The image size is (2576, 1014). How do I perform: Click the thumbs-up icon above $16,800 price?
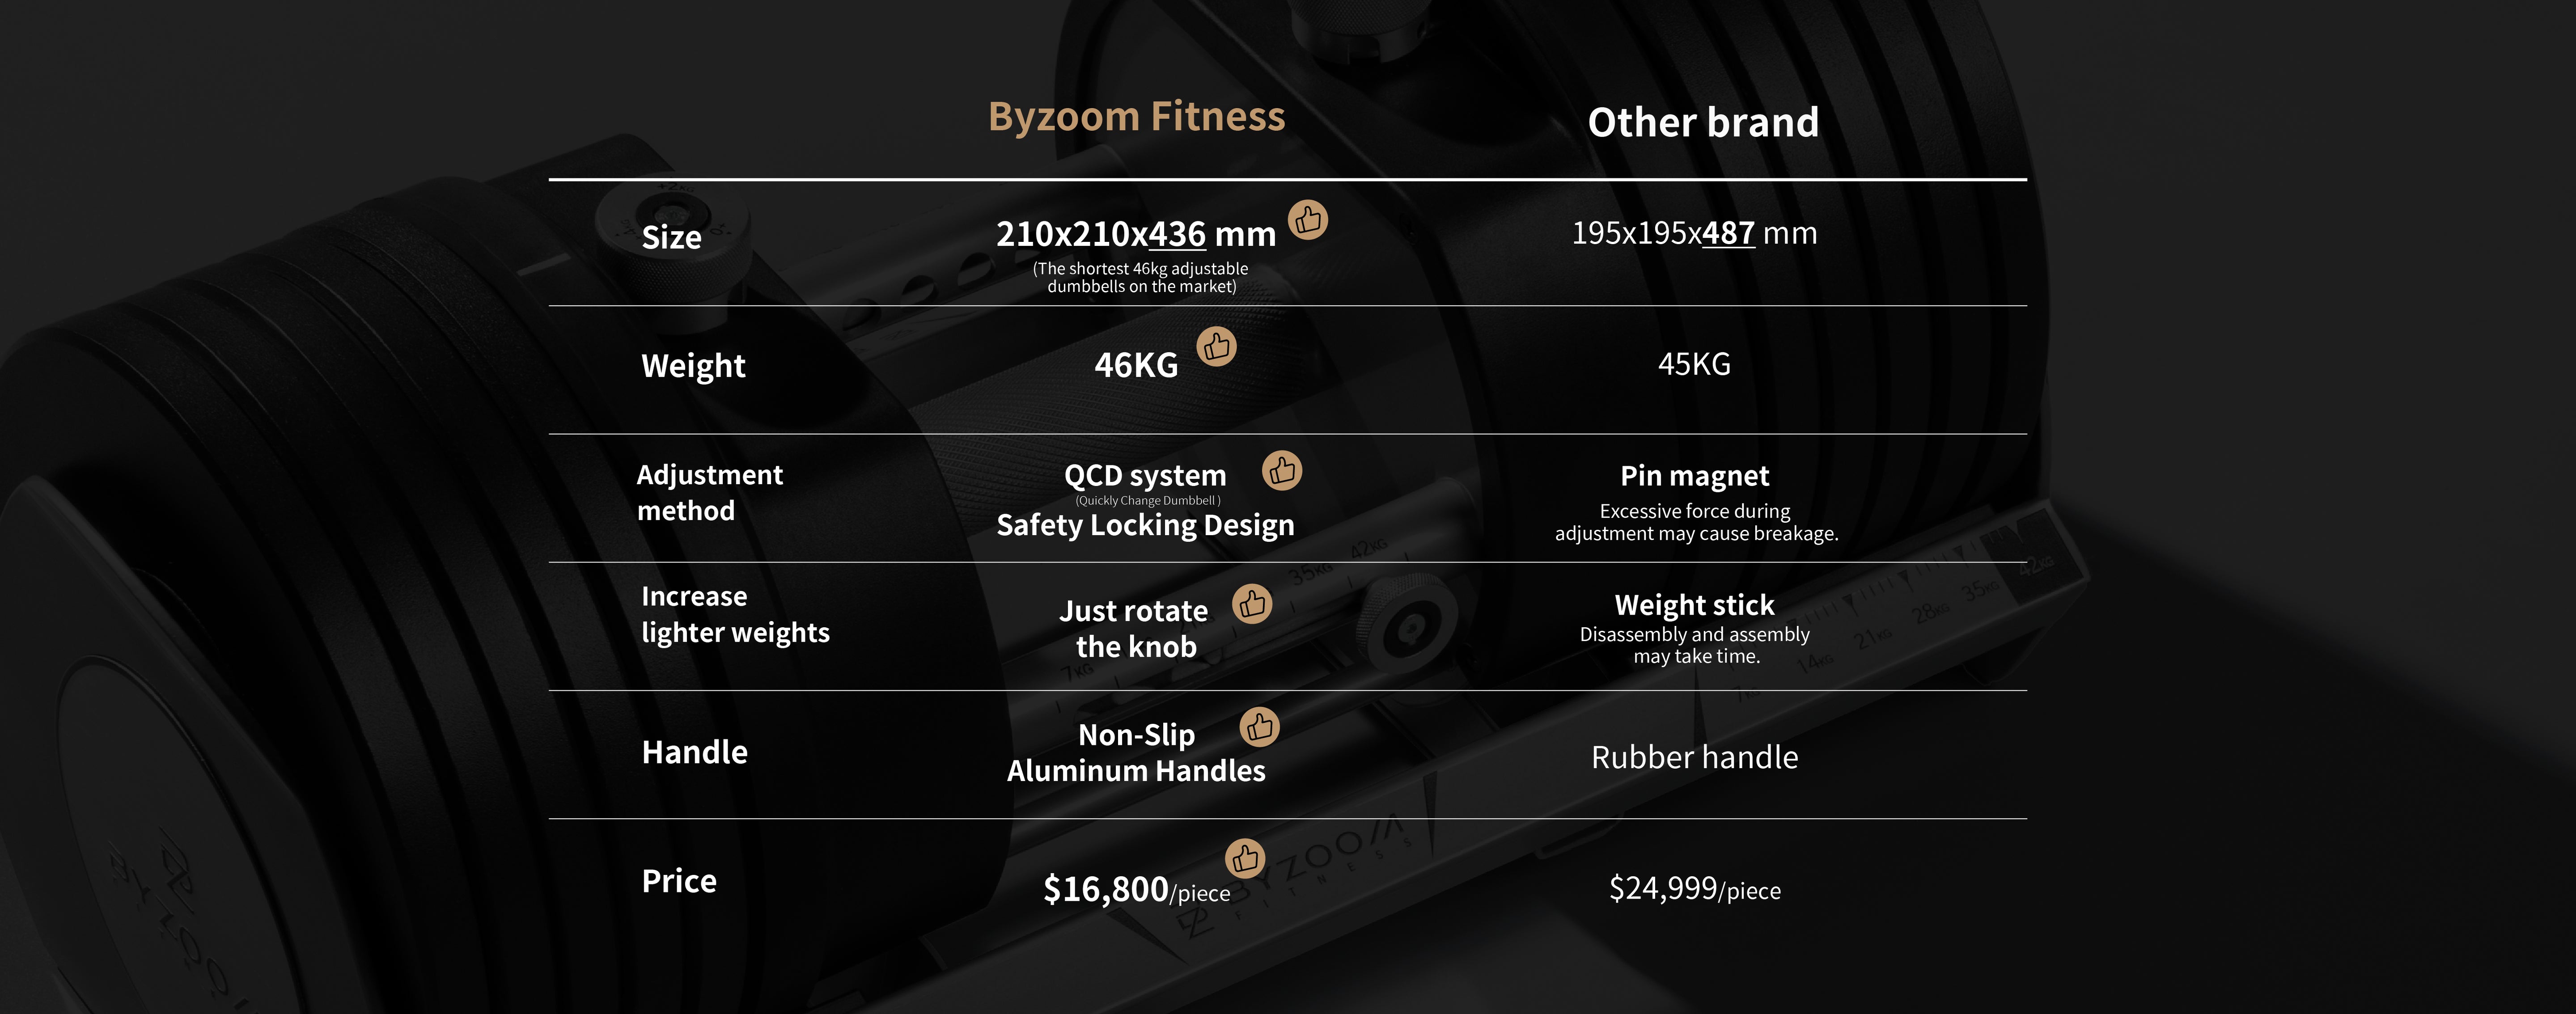point(1244,858)
